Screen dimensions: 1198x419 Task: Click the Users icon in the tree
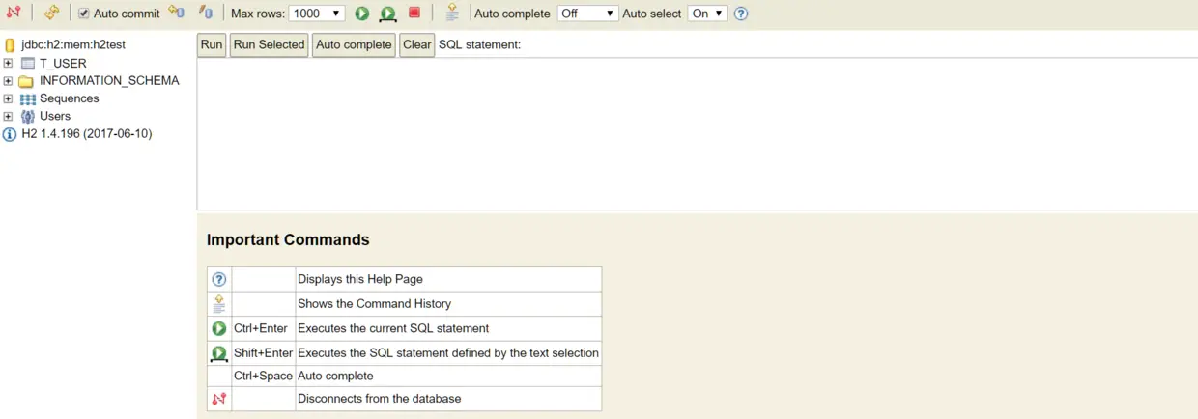point(27,117)
